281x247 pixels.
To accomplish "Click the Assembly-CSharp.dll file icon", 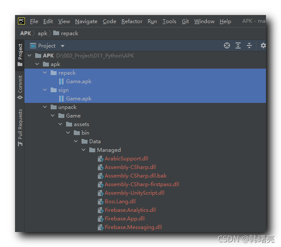I will (x=100, y=167).
